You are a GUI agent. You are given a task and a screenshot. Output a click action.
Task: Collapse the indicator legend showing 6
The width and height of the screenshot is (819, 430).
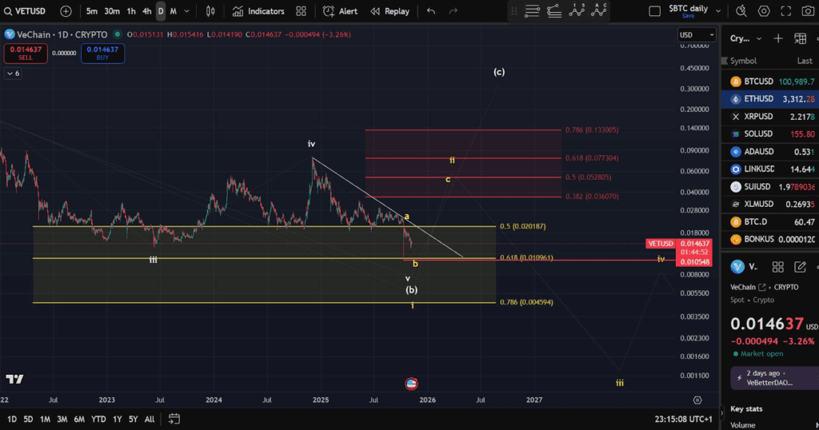(x=13, y=74)
